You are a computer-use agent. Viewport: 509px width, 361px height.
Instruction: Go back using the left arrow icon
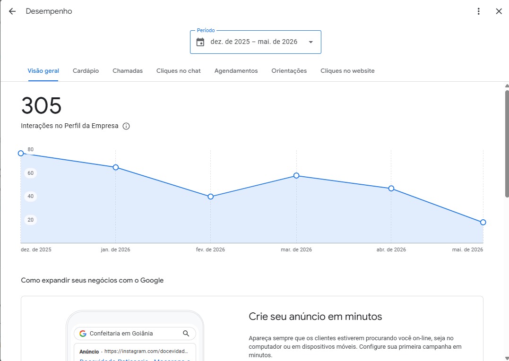point(12,11)
